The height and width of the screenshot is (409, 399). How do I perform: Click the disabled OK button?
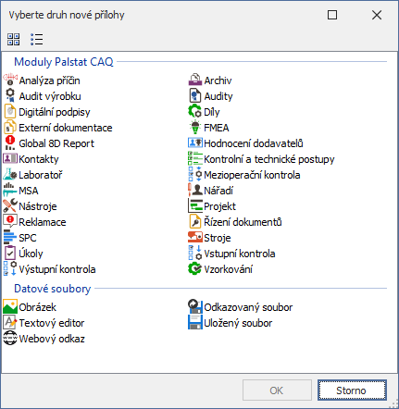pos(277,390)
